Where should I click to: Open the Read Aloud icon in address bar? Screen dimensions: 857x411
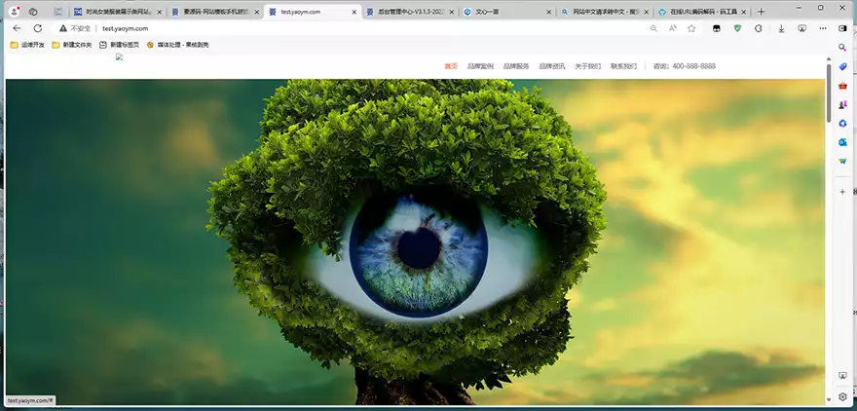(x=672, y=28)
